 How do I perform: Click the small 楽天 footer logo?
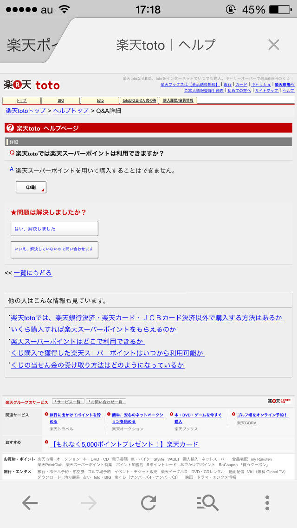[x=278, y=401]
